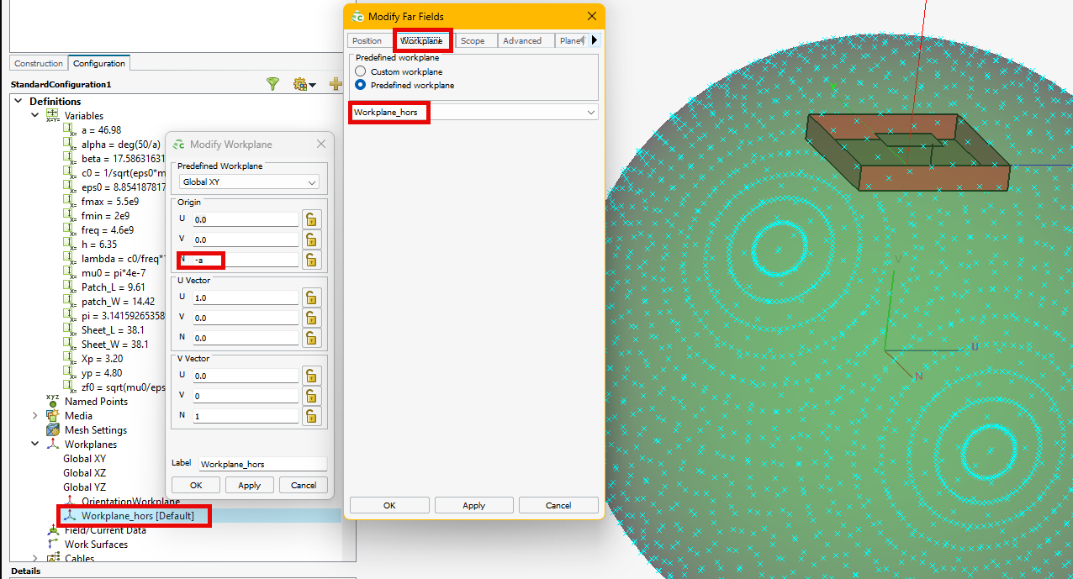Click the Cables icon in tree

(x=52, y=559)
